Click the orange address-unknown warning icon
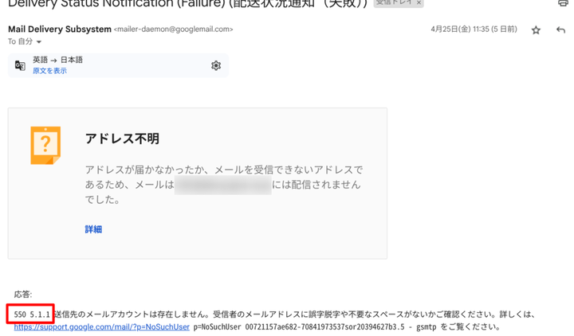Image resolution: width=574 pixels, height=336 pixels. [x=45, y=146]
